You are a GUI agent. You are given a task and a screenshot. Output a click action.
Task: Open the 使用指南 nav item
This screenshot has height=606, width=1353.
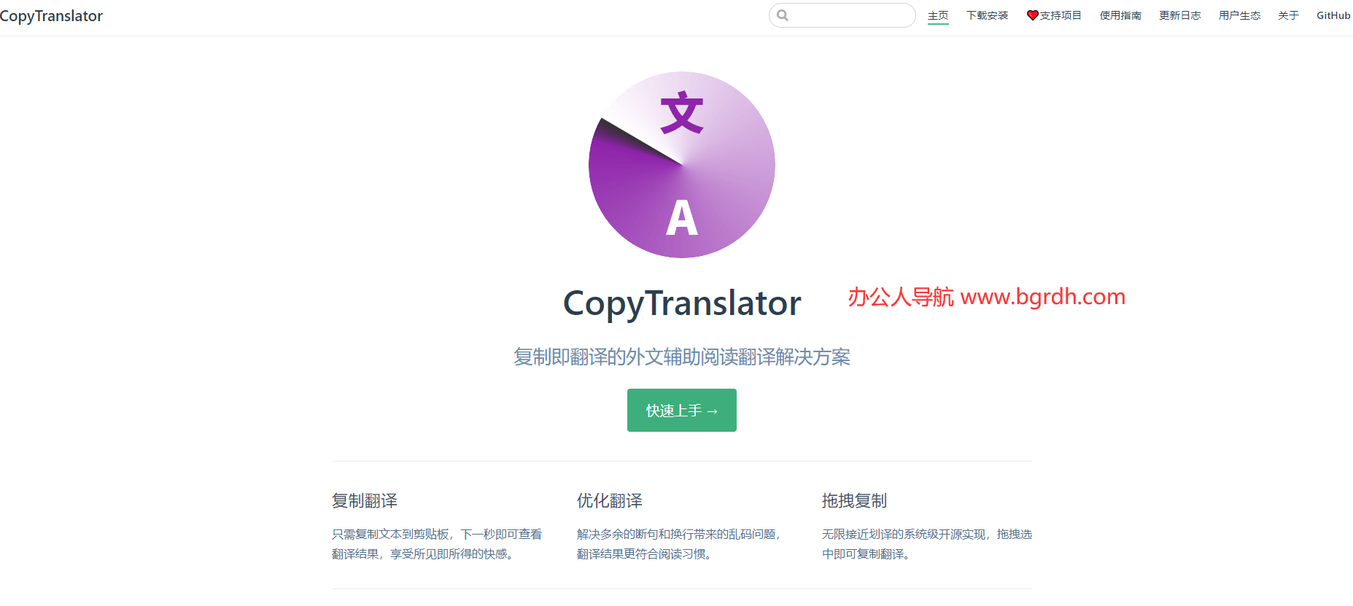pyautogui.click(x=1120, y=15)
